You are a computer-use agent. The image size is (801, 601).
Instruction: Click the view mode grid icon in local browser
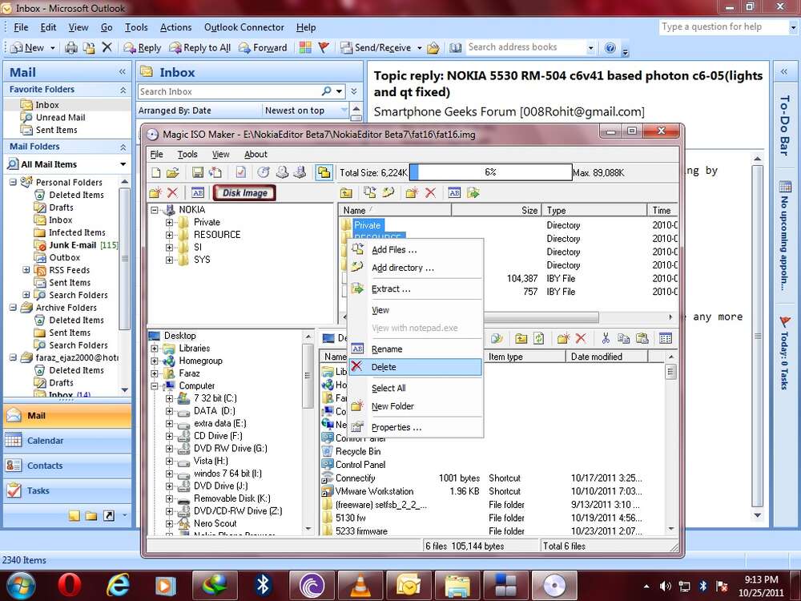pos(665,338)
